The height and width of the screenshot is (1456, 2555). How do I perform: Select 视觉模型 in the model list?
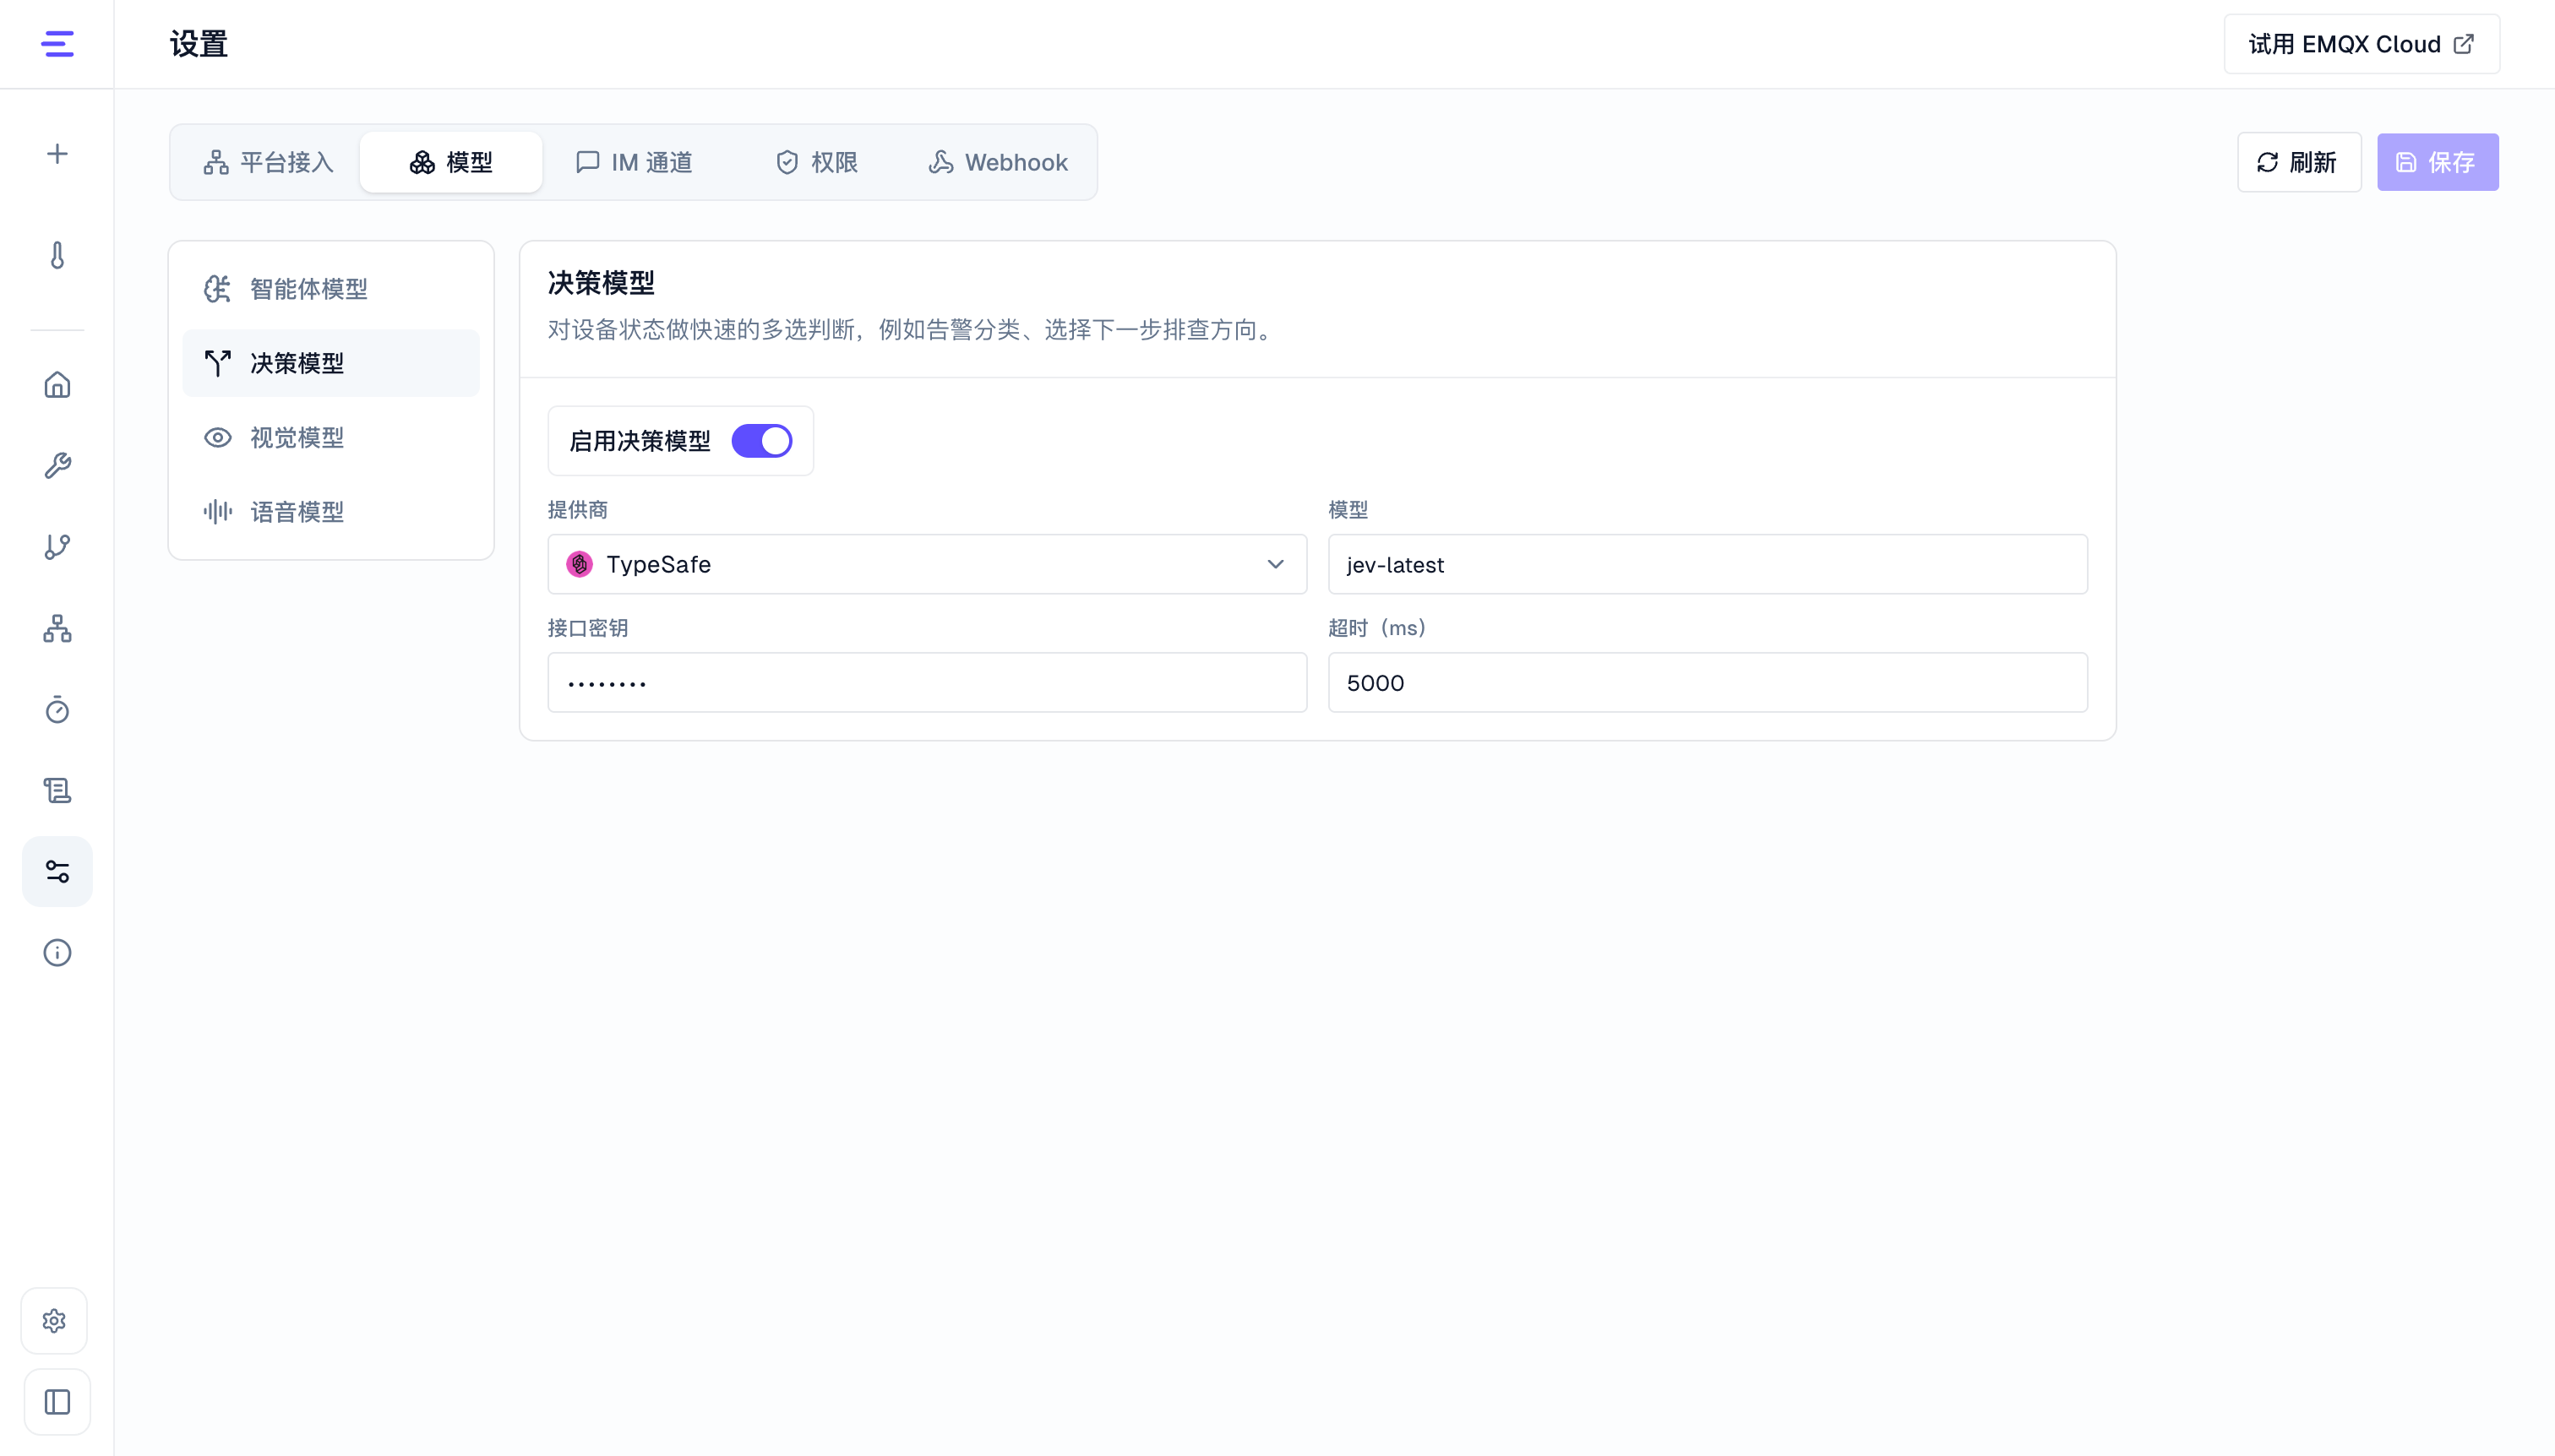331,438
